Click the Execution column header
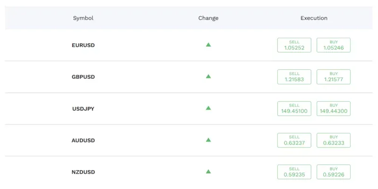The width and height of the screenshot is (378, 189). pos(314,18)
